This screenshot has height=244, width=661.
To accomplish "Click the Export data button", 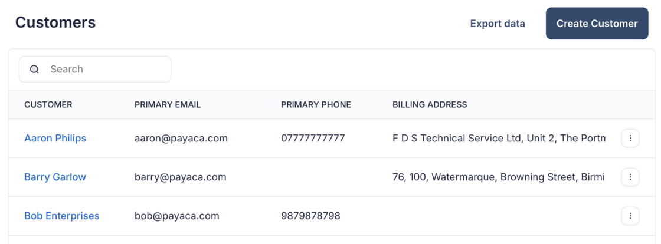I will (x=498, y=24).
